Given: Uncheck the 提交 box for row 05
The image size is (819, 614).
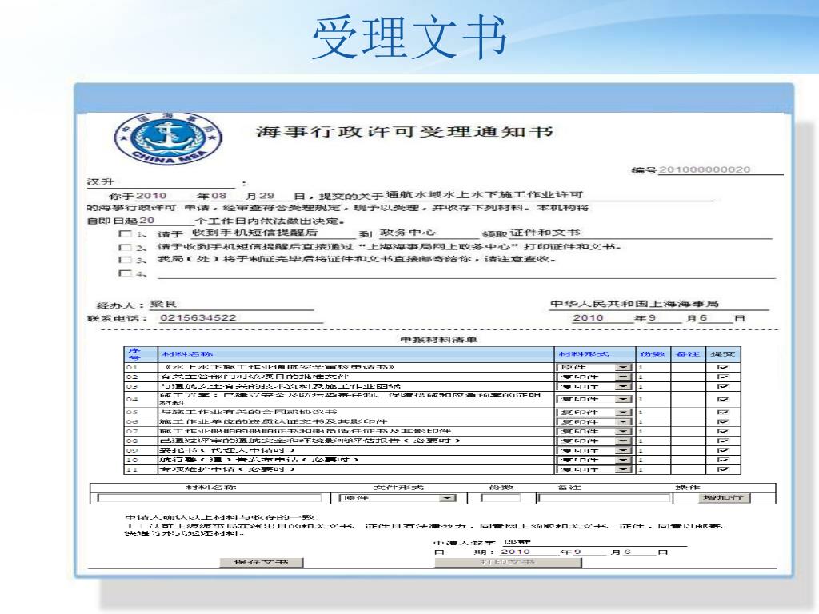Looking at the screenshot, I should pos(723,412).
